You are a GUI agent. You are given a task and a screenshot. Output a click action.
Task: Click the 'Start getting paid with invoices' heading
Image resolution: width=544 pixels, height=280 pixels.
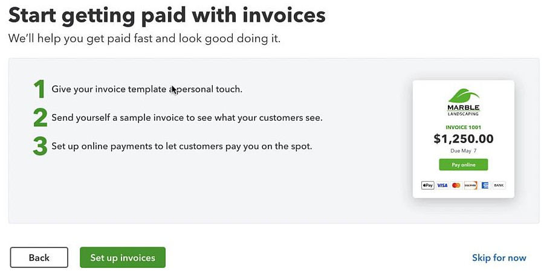click(x=167, y=15)
